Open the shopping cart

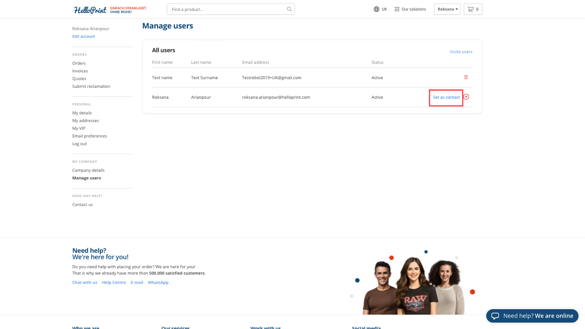[473, 9]
